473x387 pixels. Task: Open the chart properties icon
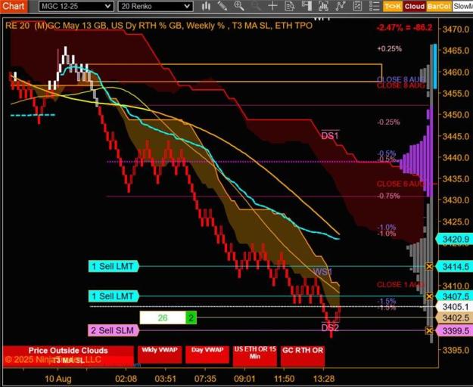pos(357,6)
